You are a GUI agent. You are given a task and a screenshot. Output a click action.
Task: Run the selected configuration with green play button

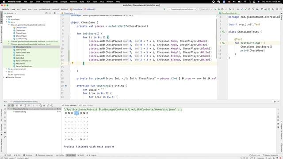tap(215, 9)
